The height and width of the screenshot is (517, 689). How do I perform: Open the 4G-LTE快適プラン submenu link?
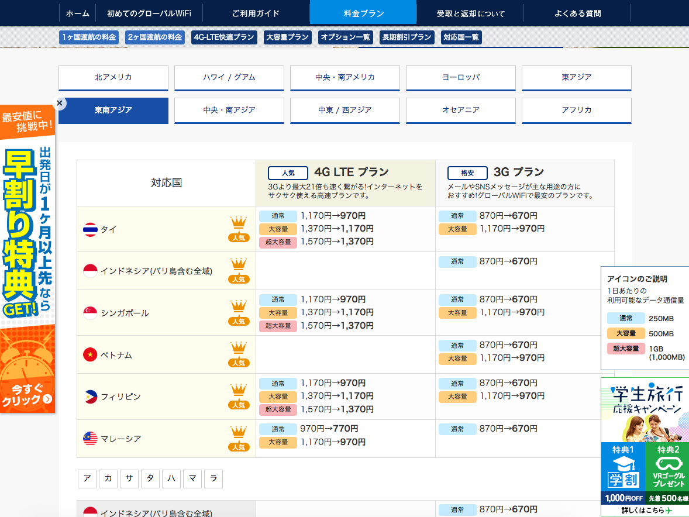point(224,37)
